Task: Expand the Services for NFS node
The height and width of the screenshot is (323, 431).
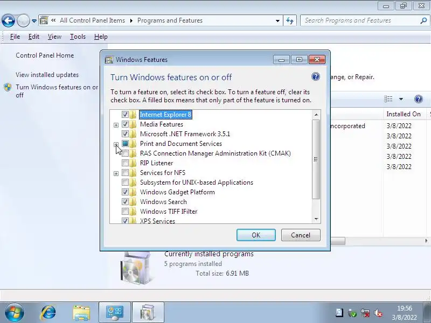Action: click(x=116, y=173)
